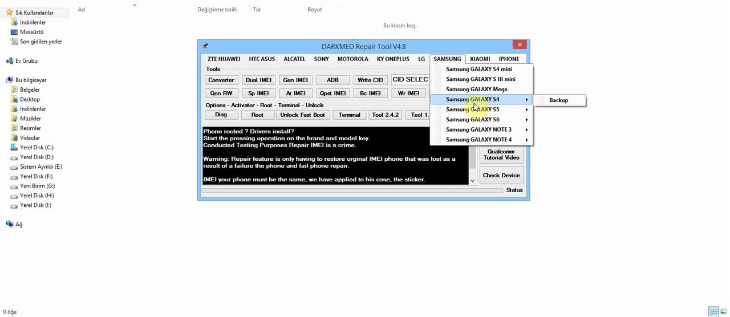The height and width of the screenshot is (317, 730).
Task: Open the KY ONEPLUS menu
Action: 393,59
